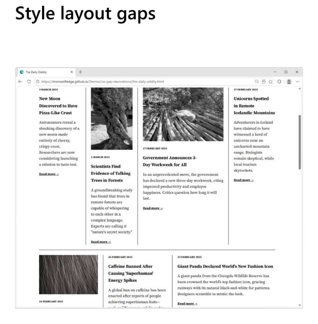Open Read more under Talking Trees article
This screenshot has height=324, width=318.
[x=101, y=242]
